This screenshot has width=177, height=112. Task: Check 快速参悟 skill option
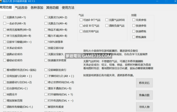click(134, 26)
